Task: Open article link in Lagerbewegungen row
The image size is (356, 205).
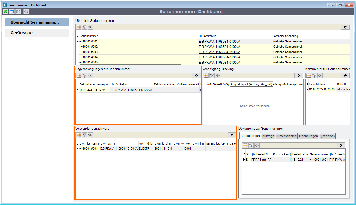Action: pyautogui.click(x=131, y=90)
